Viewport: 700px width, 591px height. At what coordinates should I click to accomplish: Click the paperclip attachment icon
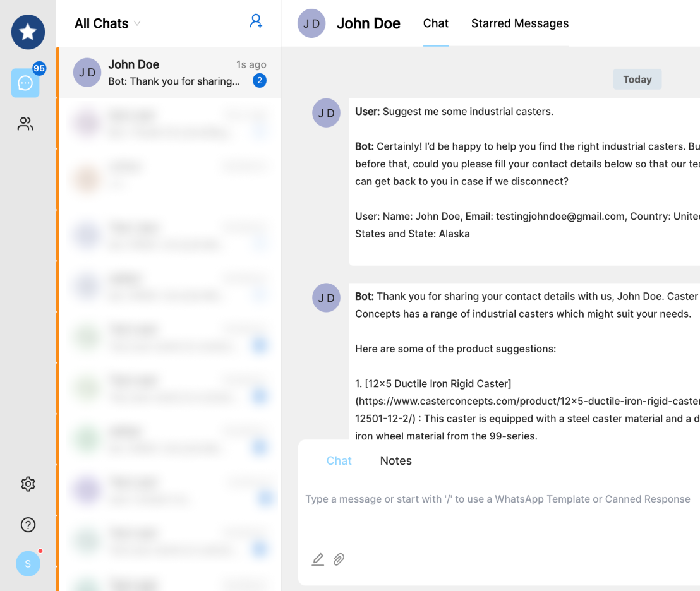pos(339,559)
